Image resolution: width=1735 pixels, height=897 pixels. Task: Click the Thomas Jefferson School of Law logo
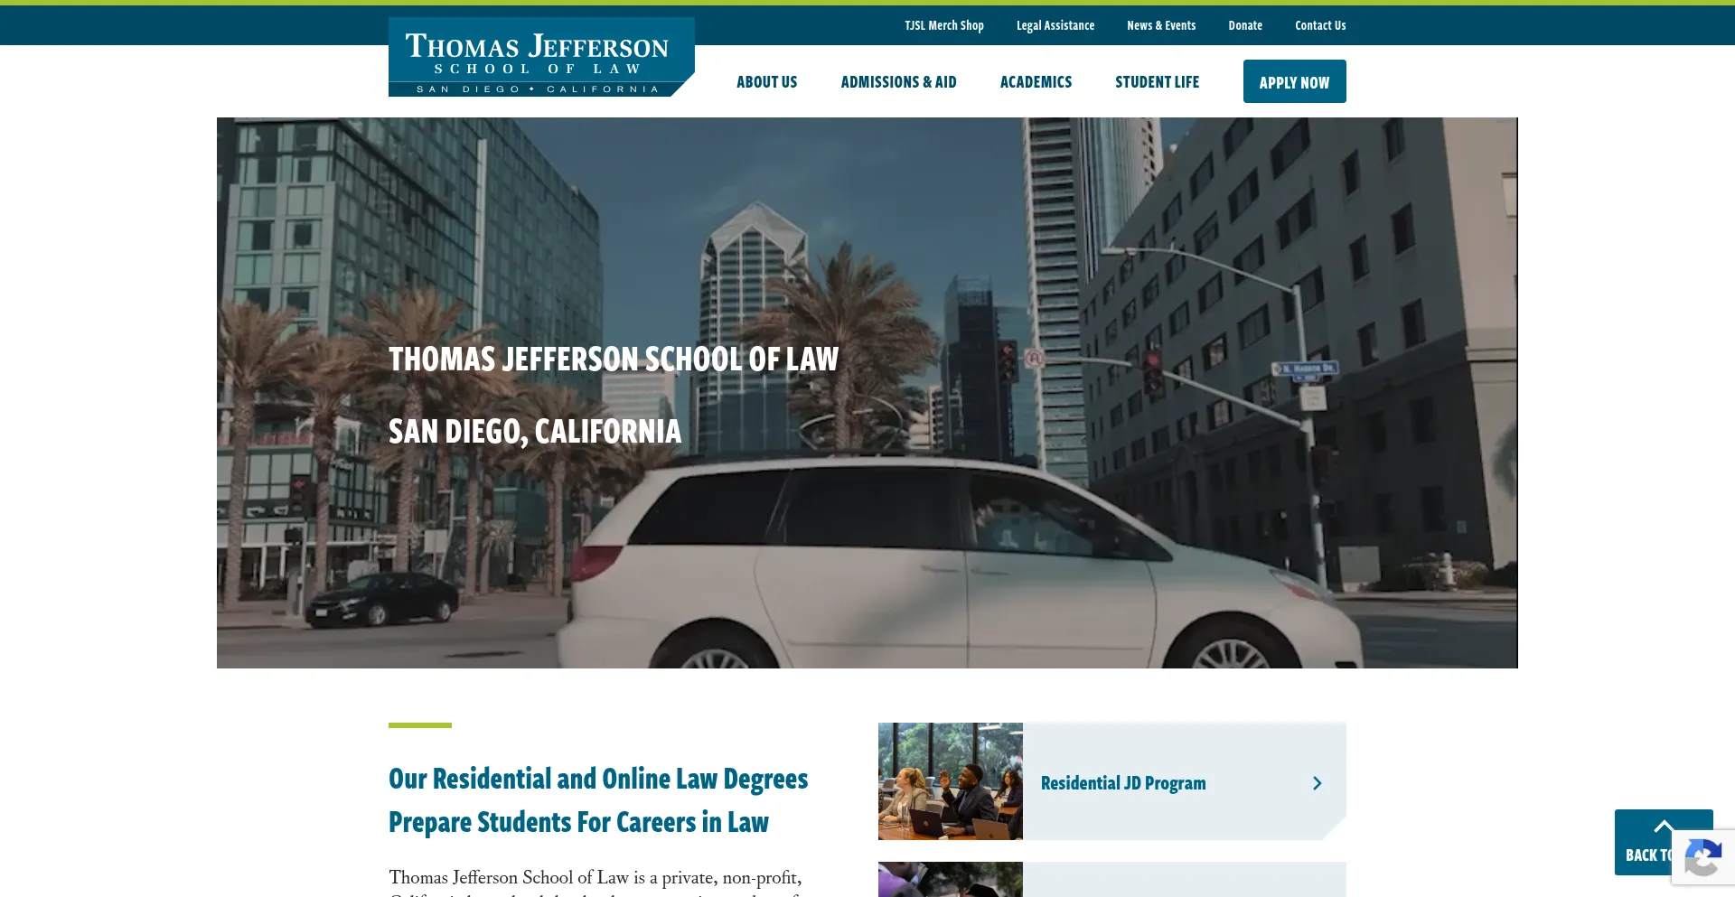(x=541, y=57)
